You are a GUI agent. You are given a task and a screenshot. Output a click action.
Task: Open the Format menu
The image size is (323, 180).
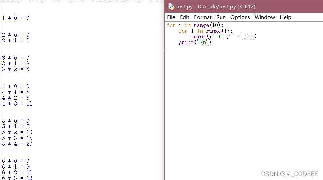pyautogui.click(x=203, y=17)
